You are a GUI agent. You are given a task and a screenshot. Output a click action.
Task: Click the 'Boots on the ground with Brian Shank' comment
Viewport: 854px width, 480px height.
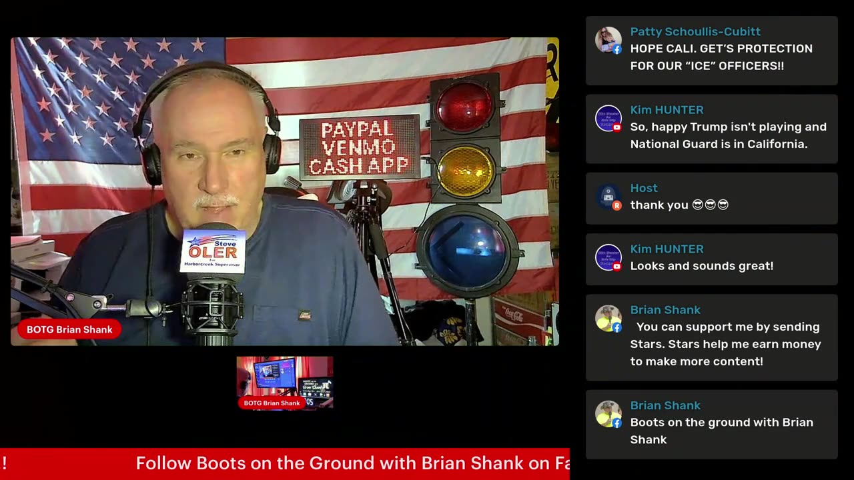click(721, 431)
